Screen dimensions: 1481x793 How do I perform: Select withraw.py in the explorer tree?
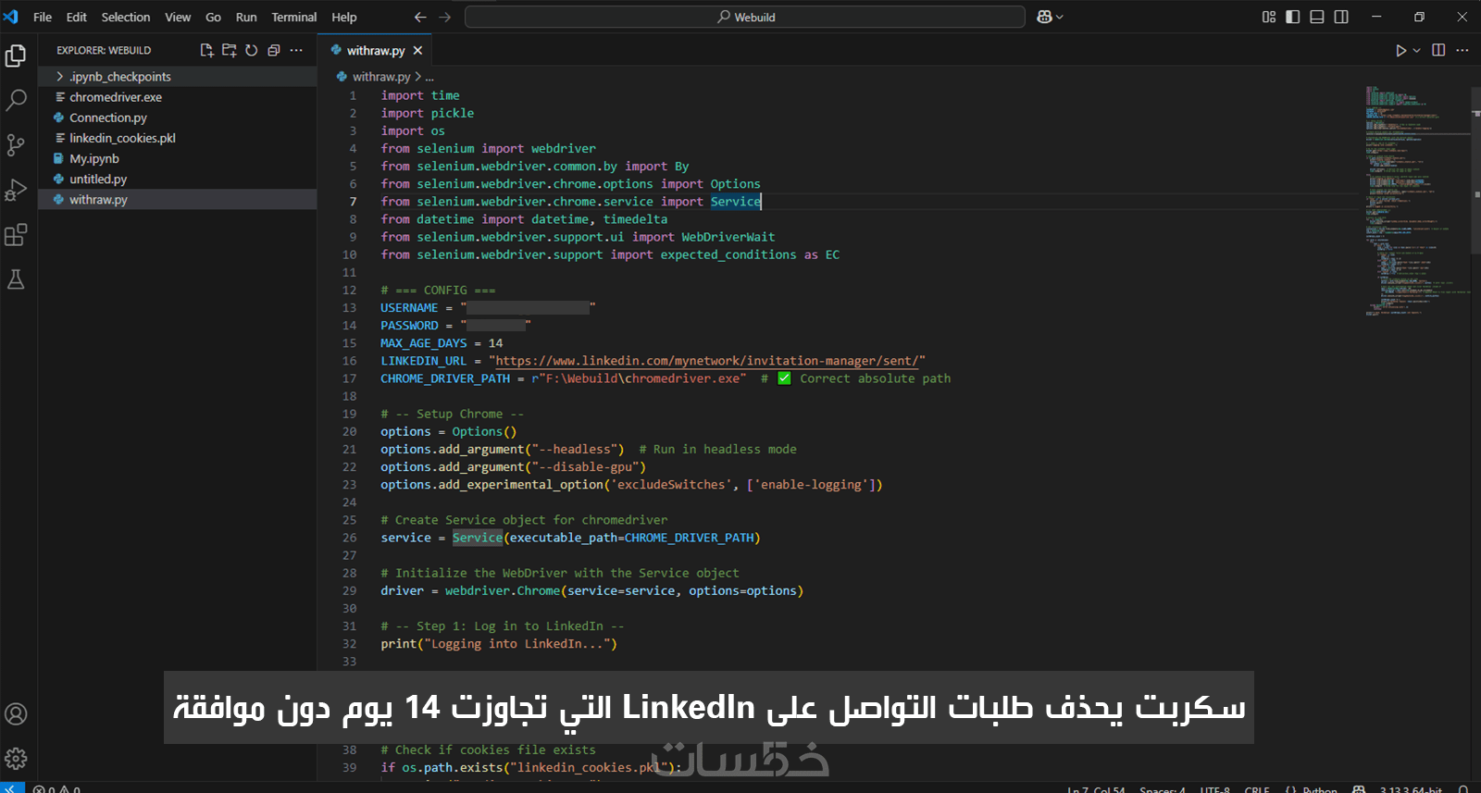click(178, 200)
